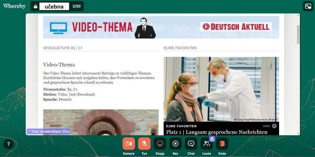Leave the meeting with Ende button

(x=222, y=144)
